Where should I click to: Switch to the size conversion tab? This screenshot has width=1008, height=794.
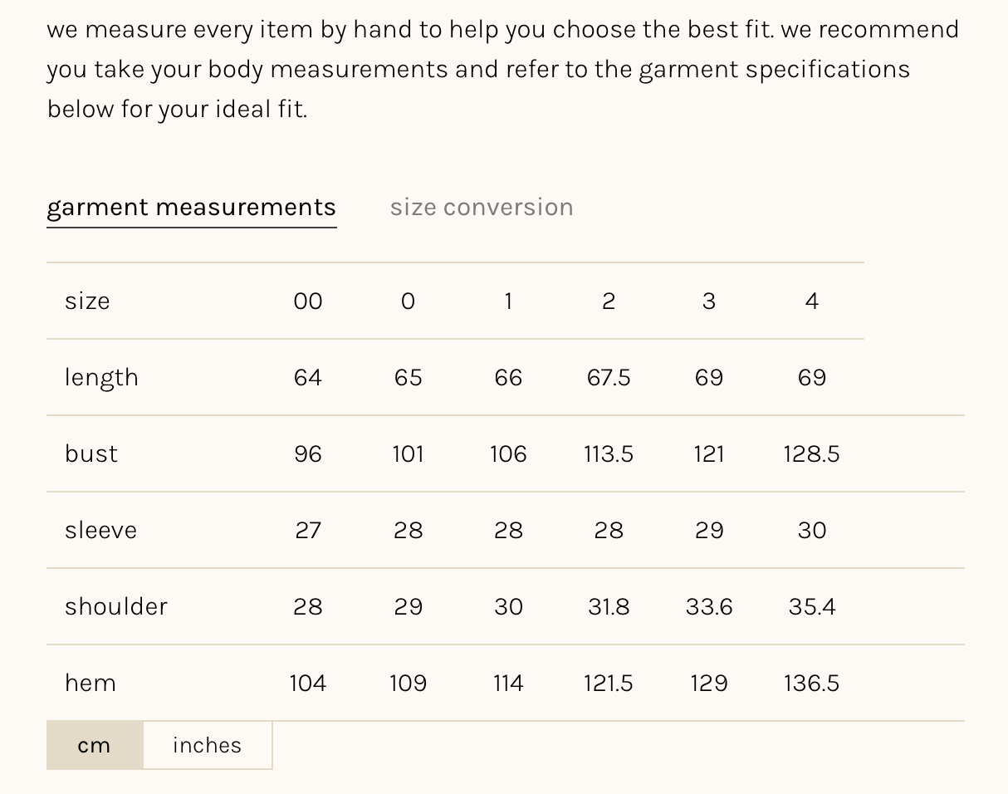click(x=482, y=207)
